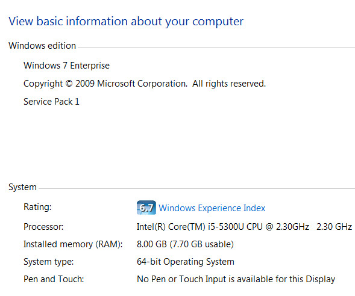Select the No Pen or Touch Input text
355x296 pixels.
tap(236, 279)
